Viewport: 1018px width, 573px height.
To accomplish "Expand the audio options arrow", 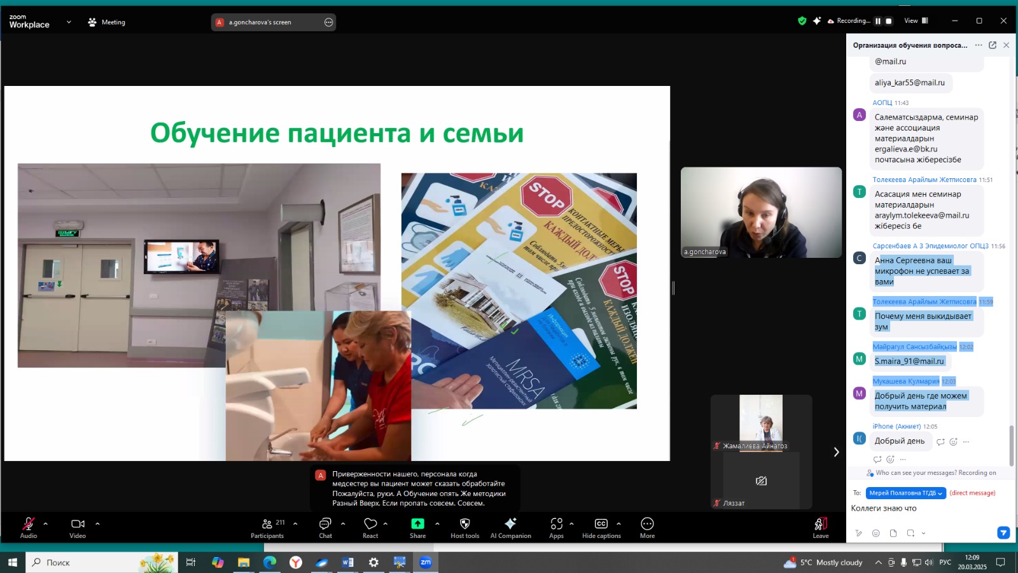I will 45,524.
